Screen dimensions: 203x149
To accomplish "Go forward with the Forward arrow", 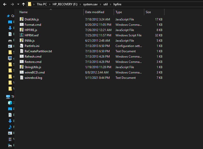I will tap(12, 4).
